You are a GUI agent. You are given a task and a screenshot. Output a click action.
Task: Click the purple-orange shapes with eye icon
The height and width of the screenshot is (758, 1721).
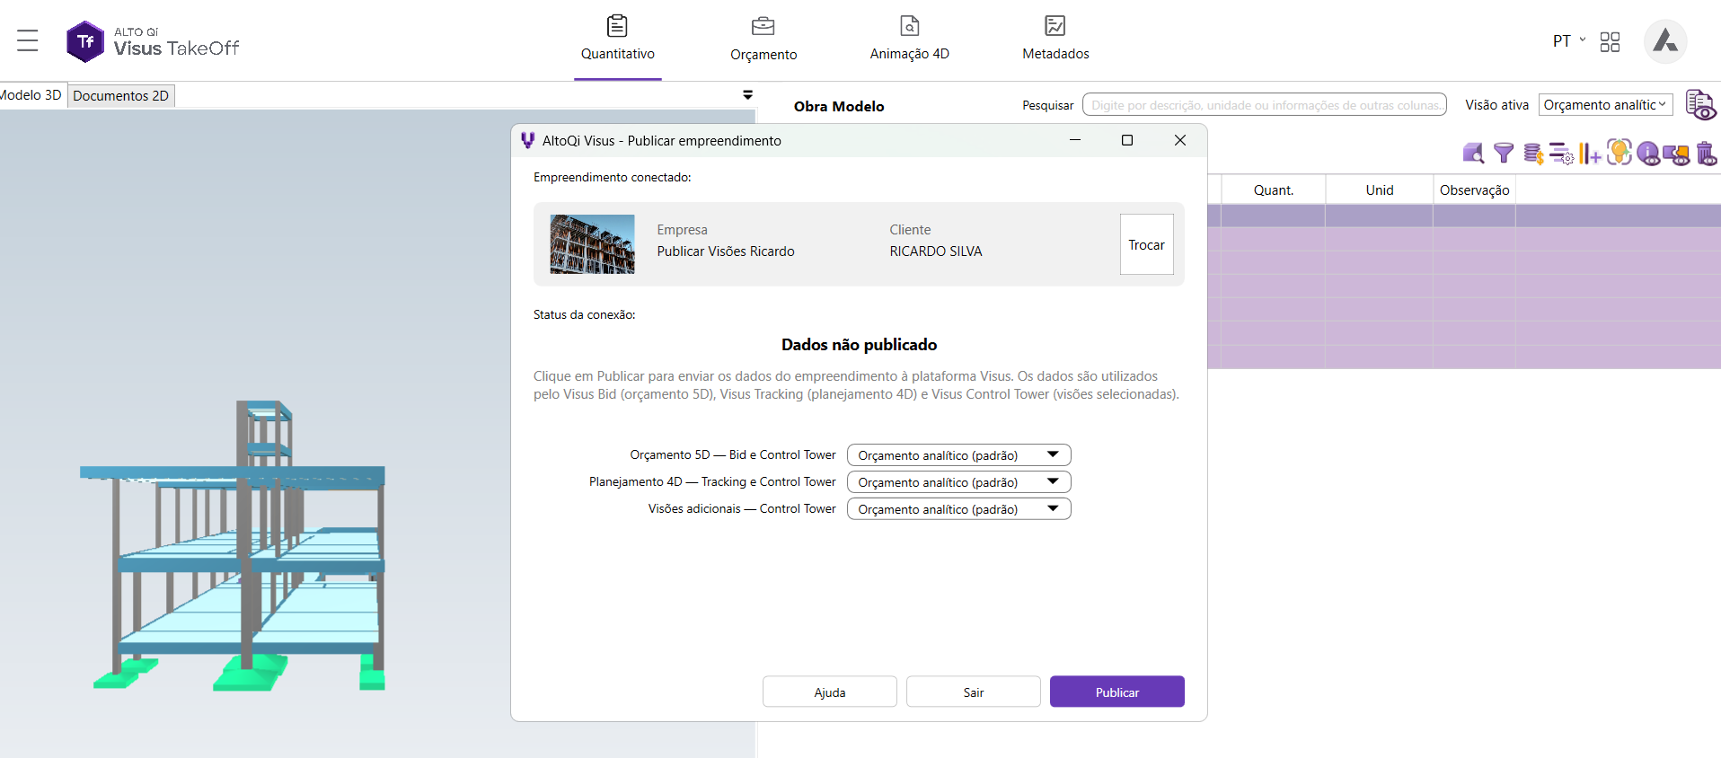pyautogui.click(x=1676, y=154)
